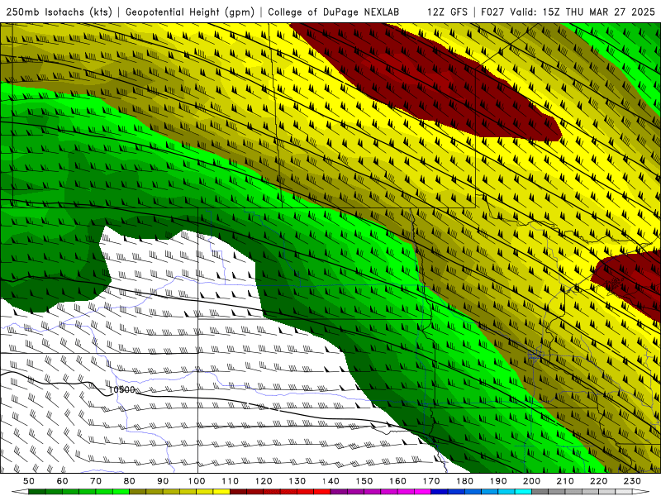The height and width of the screenshot is (496, 661).
Task: Click the right arrow end of color bar
Action: coord(641,492)
